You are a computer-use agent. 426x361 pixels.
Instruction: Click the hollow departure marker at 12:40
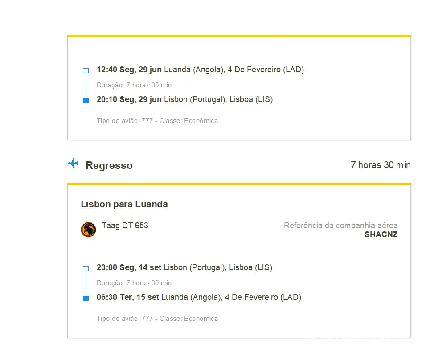pyautogui.click(x=86, y=70)
